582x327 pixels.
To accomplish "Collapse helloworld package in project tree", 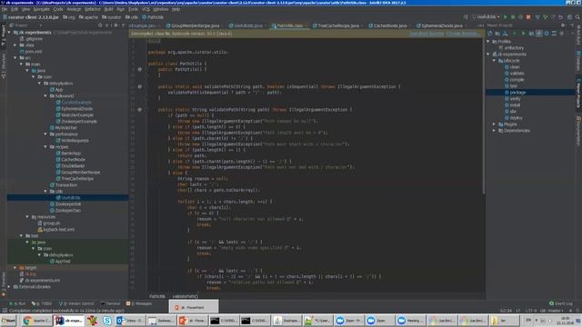I will [45, 96].
